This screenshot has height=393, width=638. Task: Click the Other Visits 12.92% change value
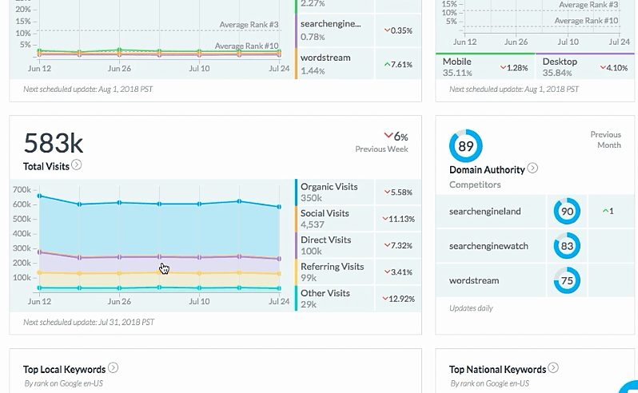398,299
